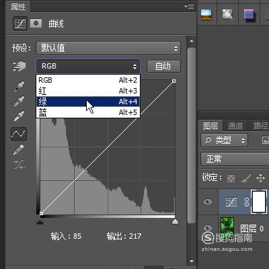Hide the 图层 0 layer
The height and width of the screenshot is (269, 269).
pyautogui.click(x=208, y=227)
